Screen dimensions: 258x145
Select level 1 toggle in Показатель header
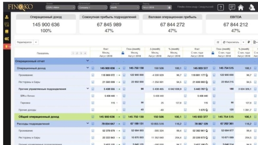point(73,53)
